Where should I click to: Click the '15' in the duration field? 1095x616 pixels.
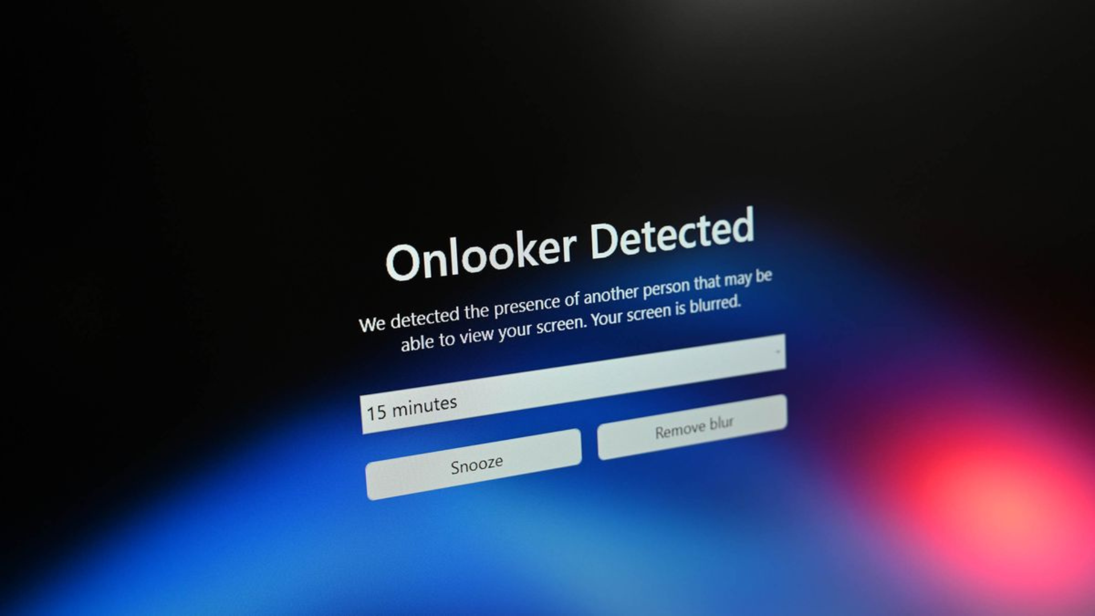tap(376, 412)
